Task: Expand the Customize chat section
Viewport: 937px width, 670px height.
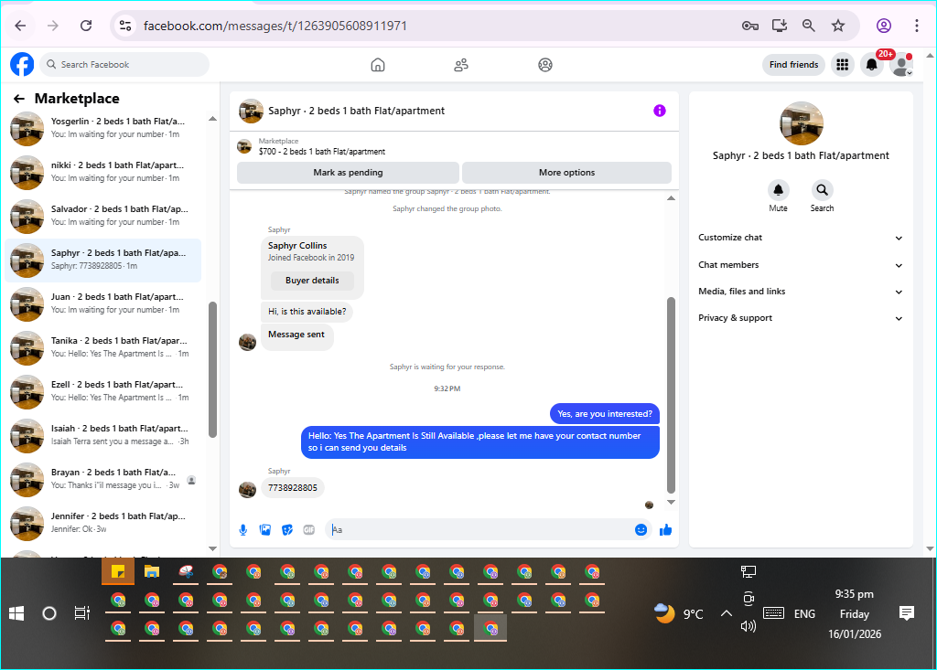Action: tap(800, 238)
